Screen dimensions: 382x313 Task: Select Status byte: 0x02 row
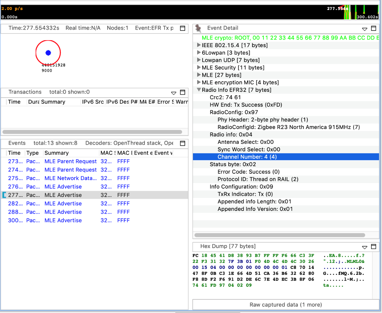click(x=286, y=164)
